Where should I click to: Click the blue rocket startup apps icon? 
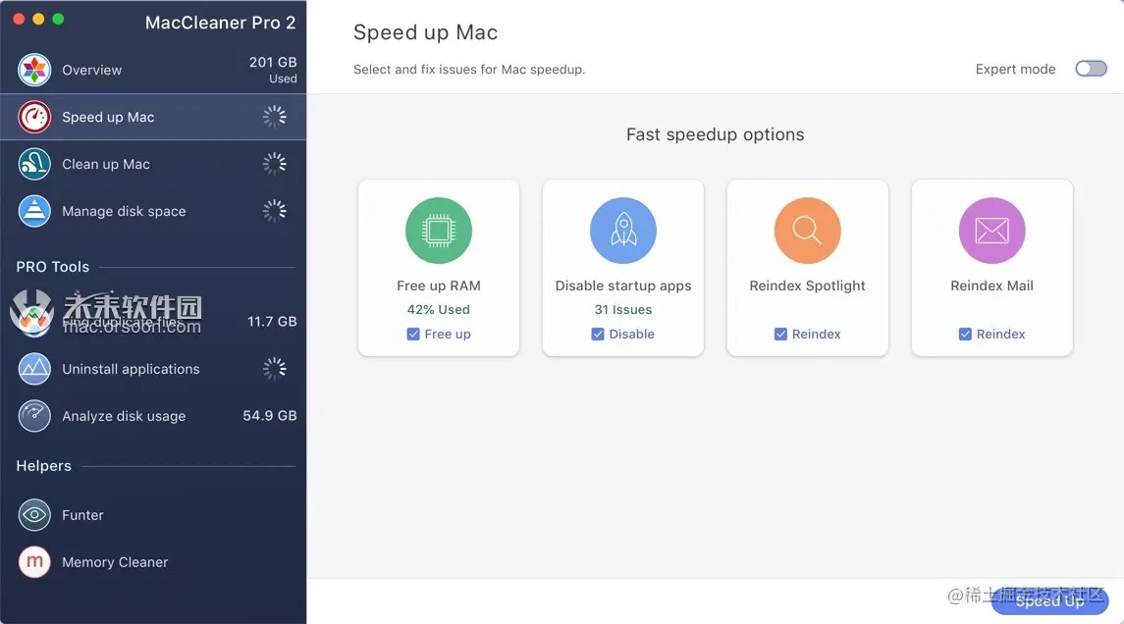point(623,231)
